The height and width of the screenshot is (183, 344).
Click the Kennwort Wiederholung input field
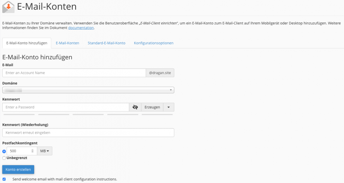pos(88,133)
